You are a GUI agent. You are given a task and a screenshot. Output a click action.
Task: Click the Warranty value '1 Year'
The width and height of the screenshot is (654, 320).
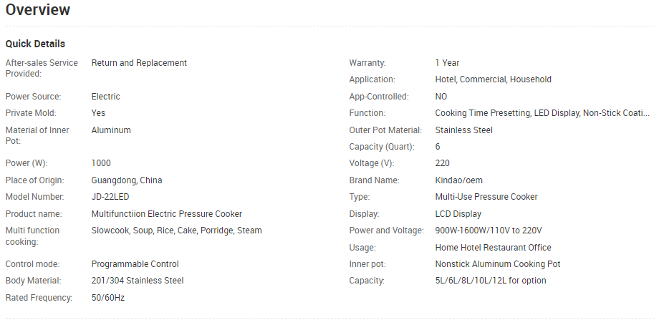(x=447, y=63)
